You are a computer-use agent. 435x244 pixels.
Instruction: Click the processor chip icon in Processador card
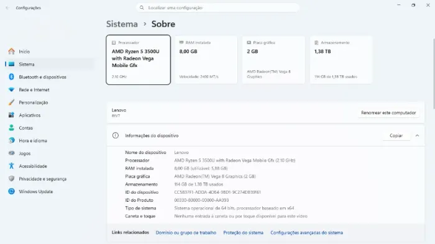click(114, 43)
